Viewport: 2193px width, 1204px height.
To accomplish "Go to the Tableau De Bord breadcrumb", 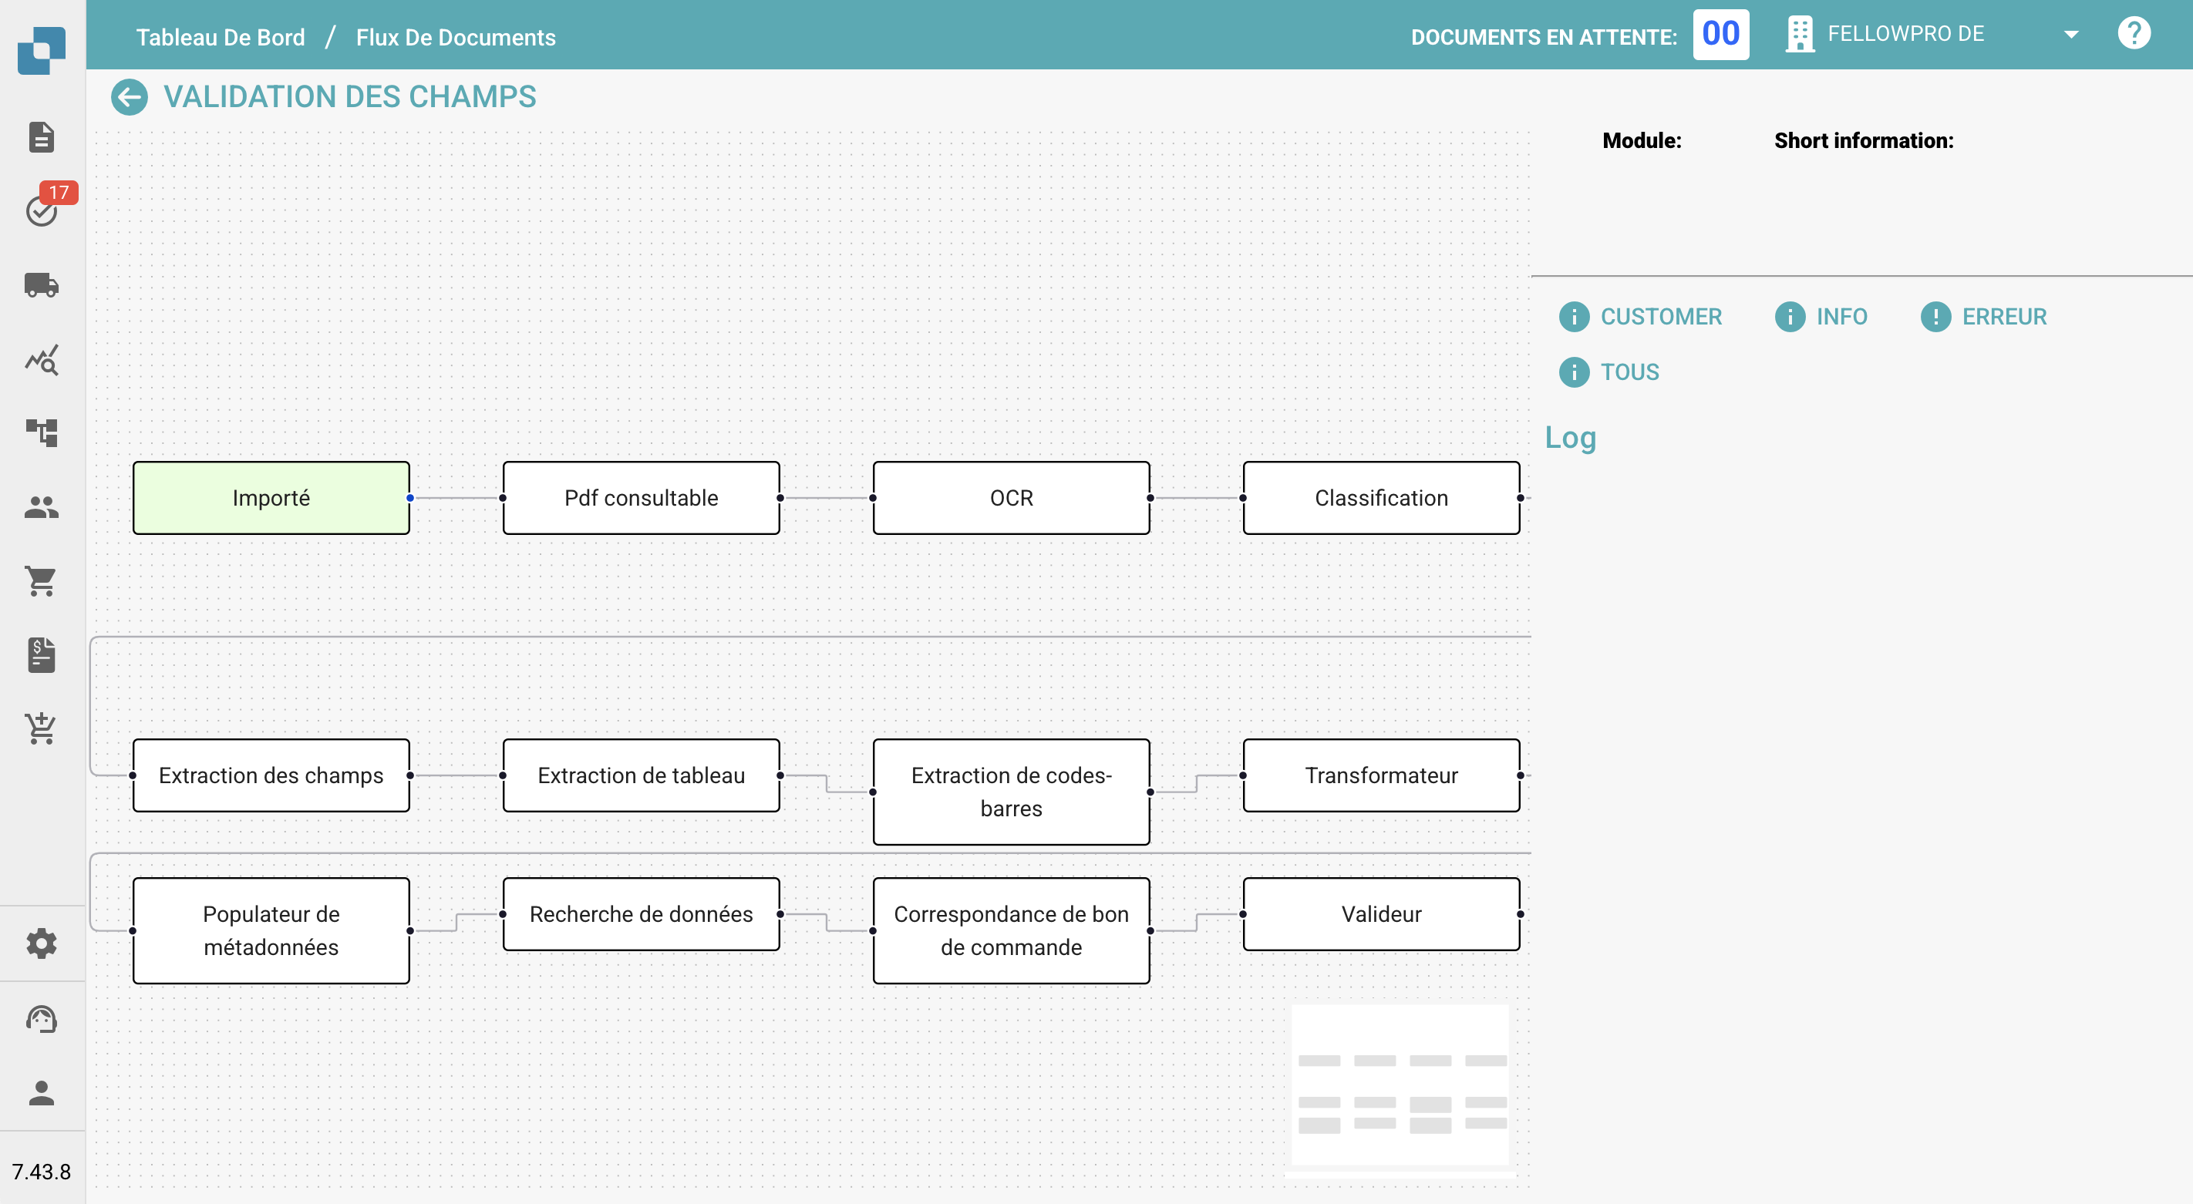I will click(221, 38).
